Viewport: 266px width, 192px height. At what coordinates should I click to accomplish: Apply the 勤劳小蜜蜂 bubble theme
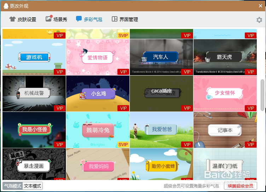161,164
